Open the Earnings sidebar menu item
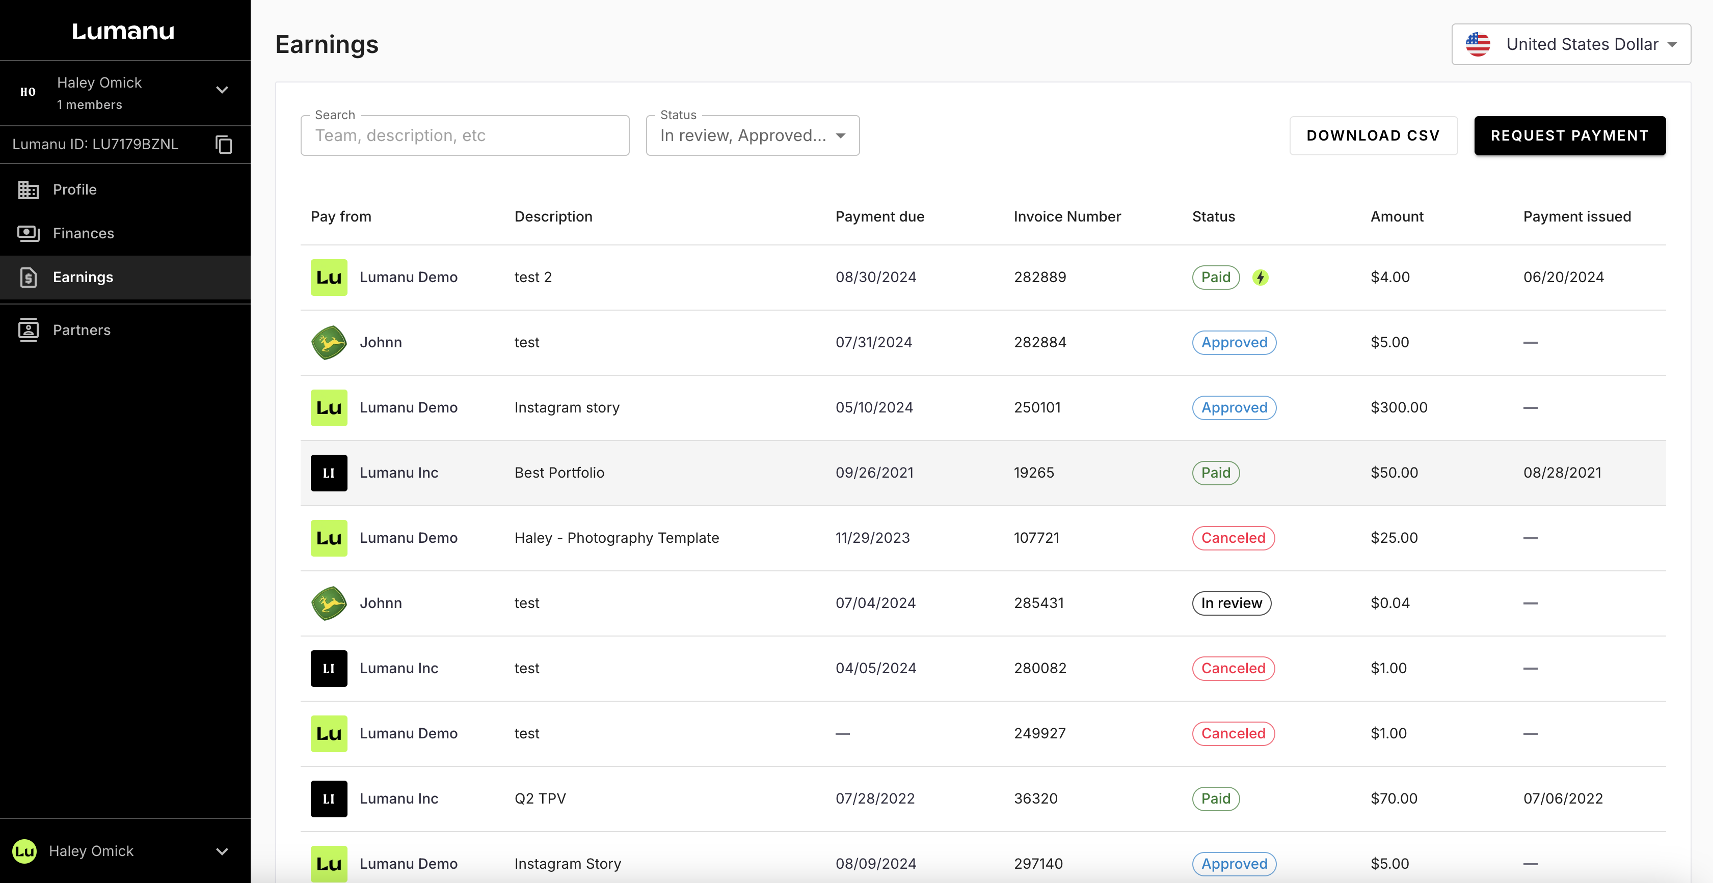The width and height of the screenshot is (1713, 883). [x=83, y=277]
